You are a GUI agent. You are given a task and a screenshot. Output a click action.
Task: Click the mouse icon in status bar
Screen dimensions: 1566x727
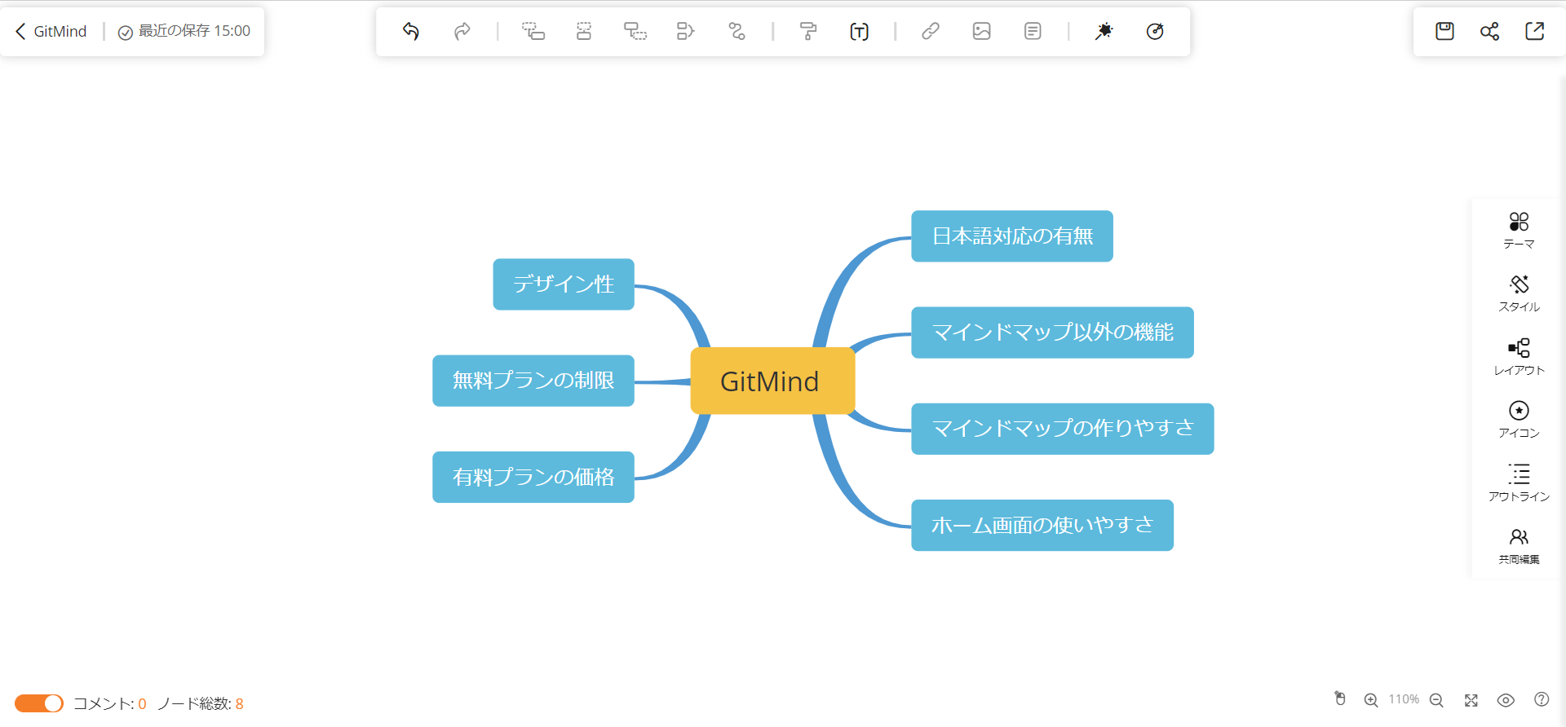pyautogui.click(x=1340, y=699)
